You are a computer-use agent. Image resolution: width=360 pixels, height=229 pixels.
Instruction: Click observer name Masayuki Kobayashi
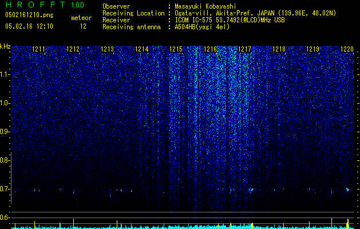[205, 6]
